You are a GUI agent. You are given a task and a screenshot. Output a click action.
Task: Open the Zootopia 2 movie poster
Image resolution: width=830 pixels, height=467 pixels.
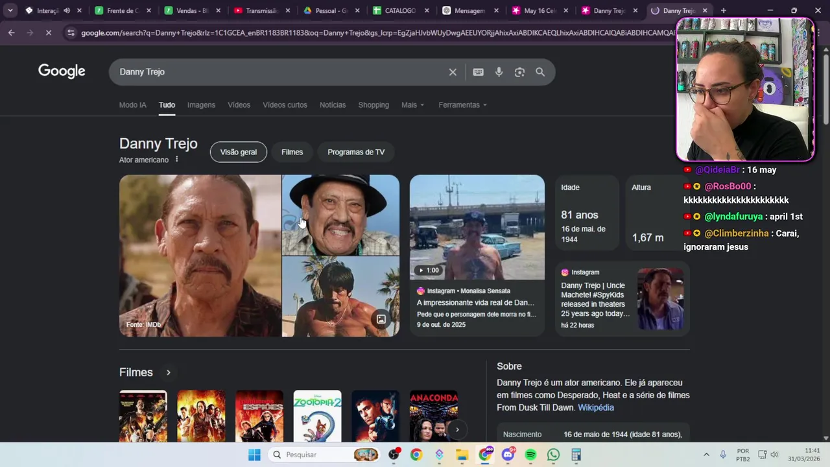coord(317,416)
